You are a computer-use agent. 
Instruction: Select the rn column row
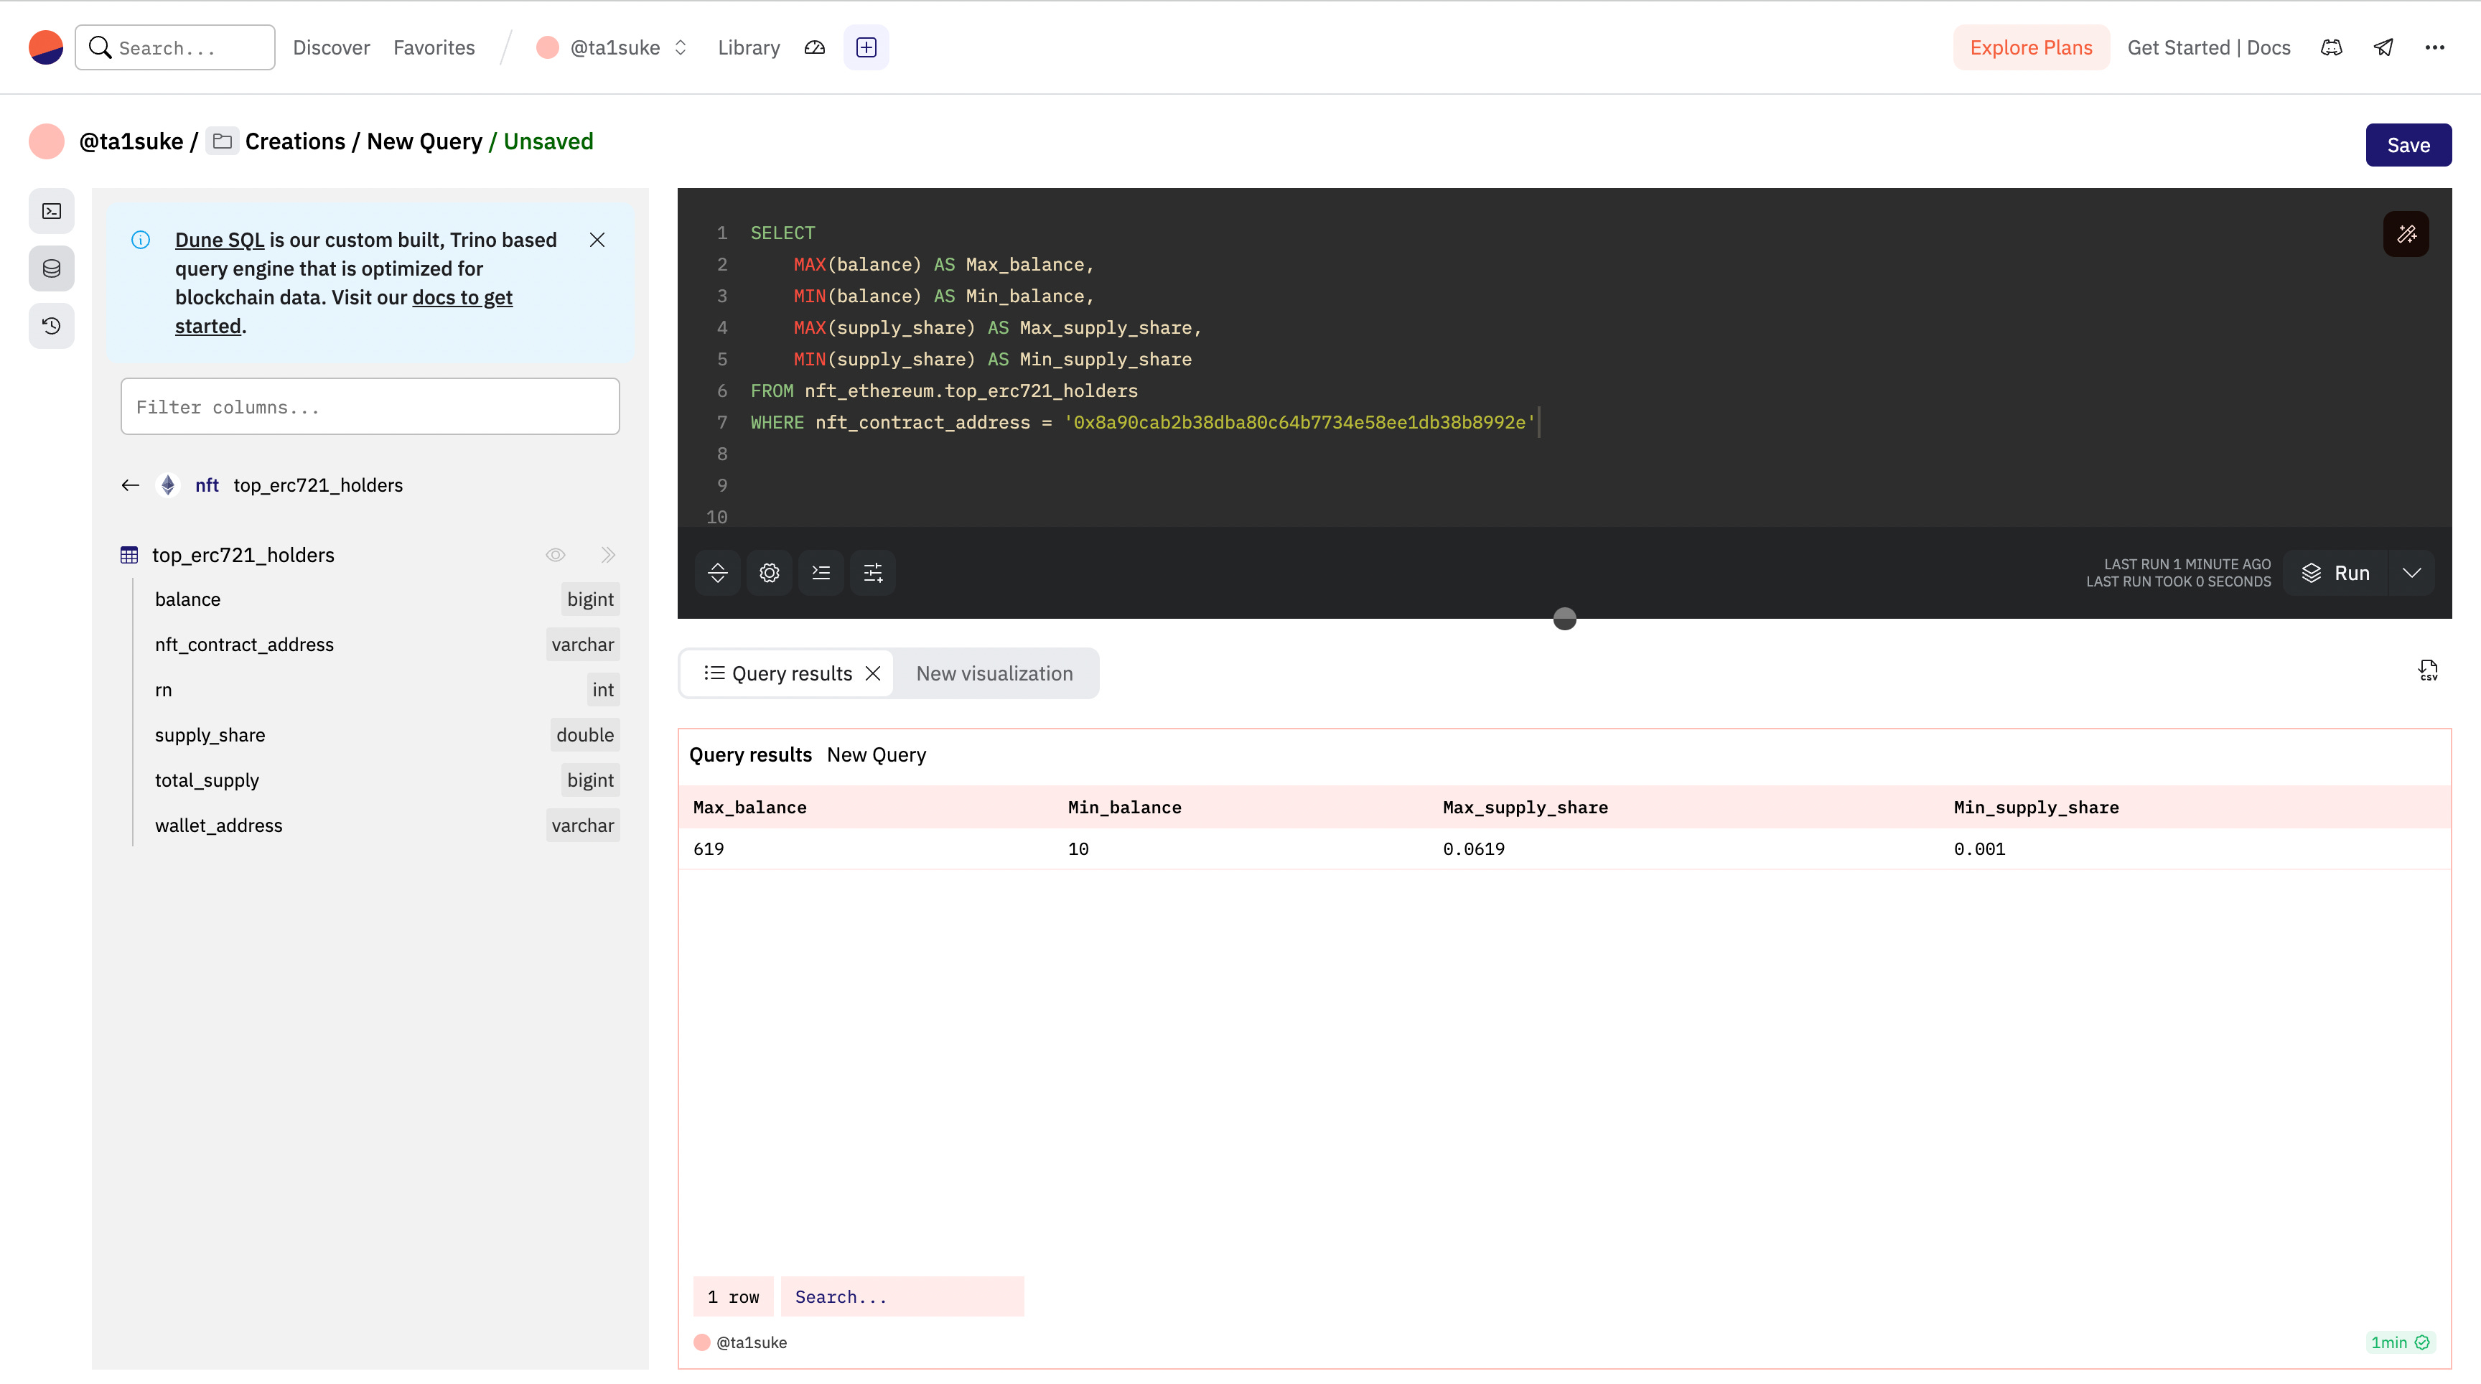[x=386, y=690]
